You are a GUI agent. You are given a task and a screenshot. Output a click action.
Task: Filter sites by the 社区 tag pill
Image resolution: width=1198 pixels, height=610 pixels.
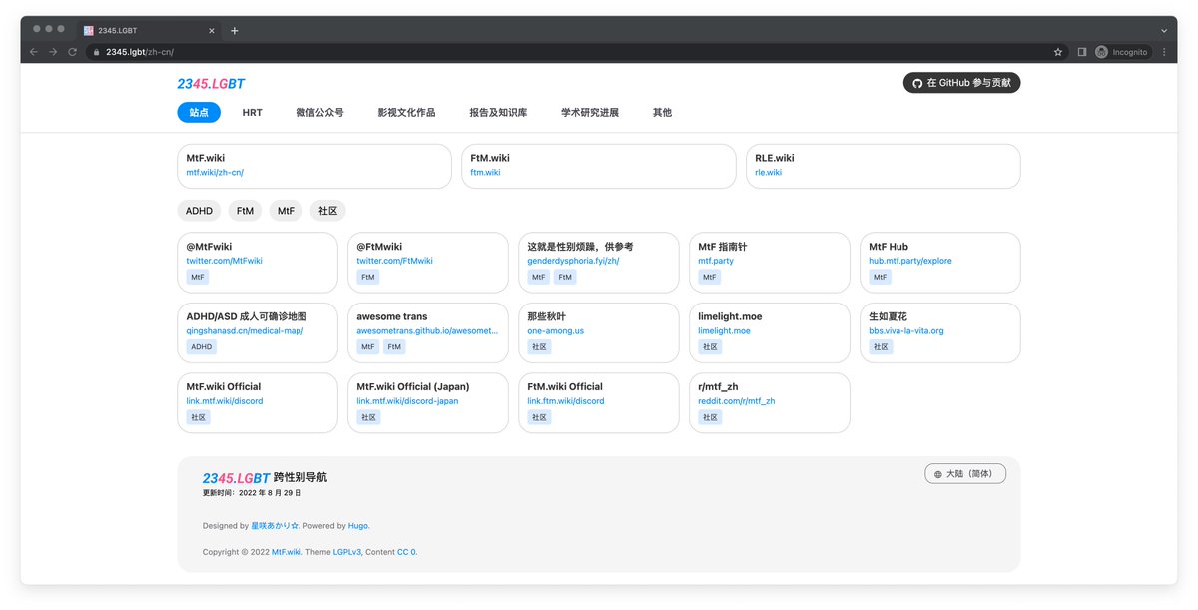[327, 211]
